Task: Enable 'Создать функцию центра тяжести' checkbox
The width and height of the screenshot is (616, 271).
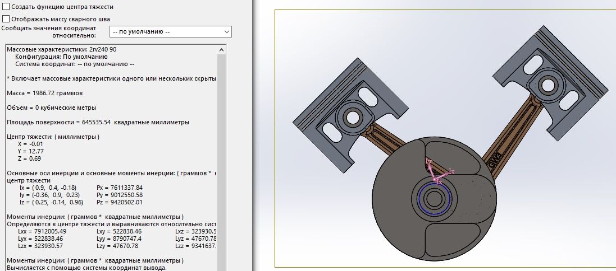Action: pos(6,7)
